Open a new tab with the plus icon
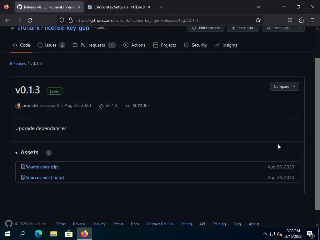Viewport: 320px width, 240px height. point(161,7)
